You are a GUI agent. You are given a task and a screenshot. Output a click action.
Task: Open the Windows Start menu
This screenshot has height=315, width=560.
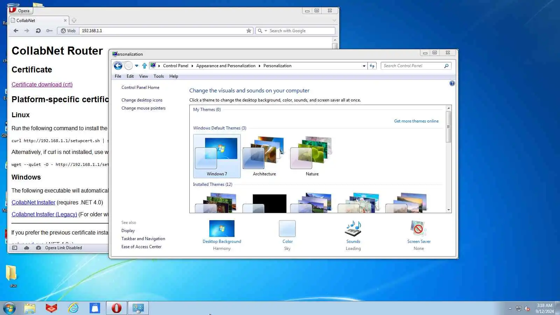9,308
